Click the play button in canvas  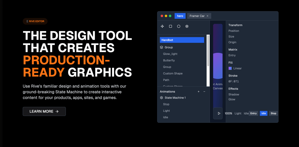tap(219, 113)
